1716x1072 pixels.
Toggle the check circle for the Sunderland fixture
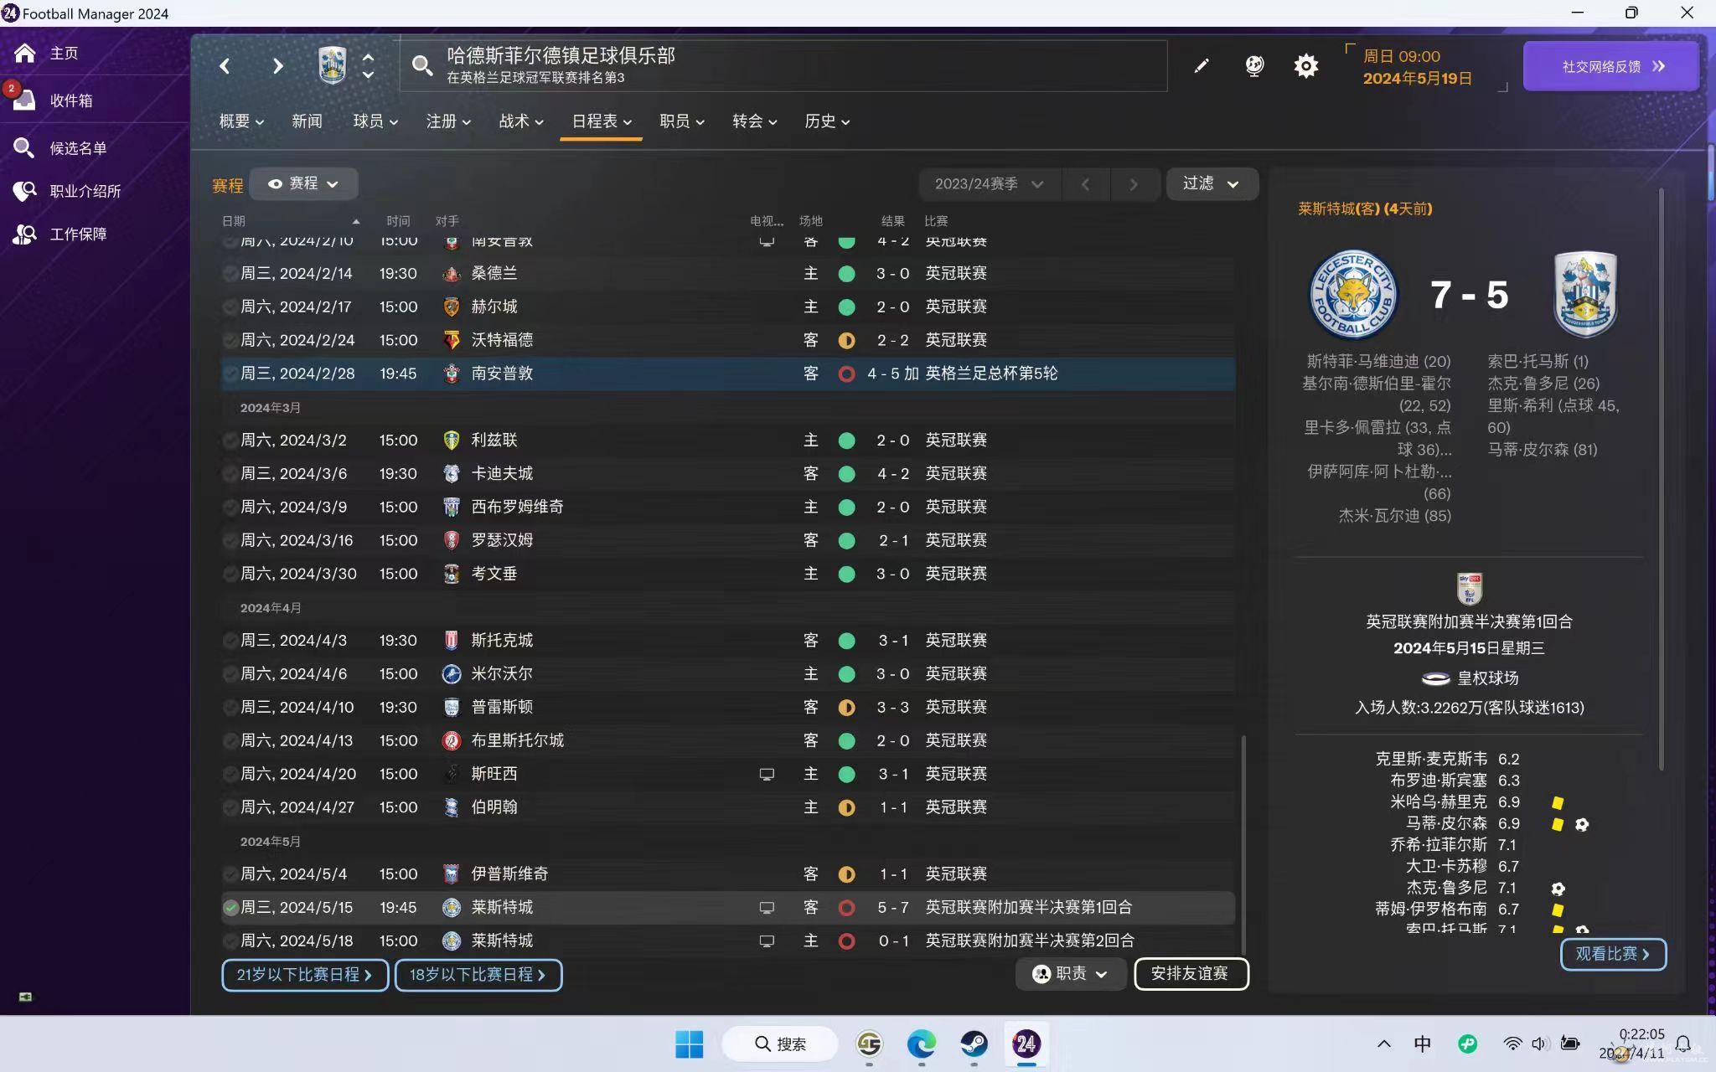point(230,274)
